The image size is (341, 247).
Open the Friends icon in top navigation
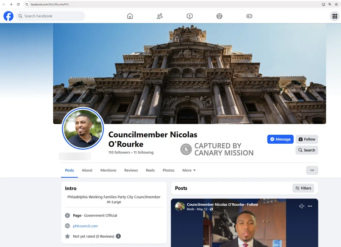point(159,16)
